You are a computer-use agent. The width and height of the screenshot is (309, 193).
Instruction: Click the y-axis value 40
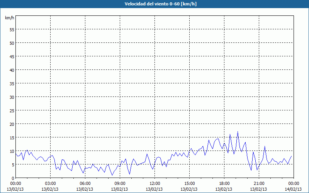12,70
